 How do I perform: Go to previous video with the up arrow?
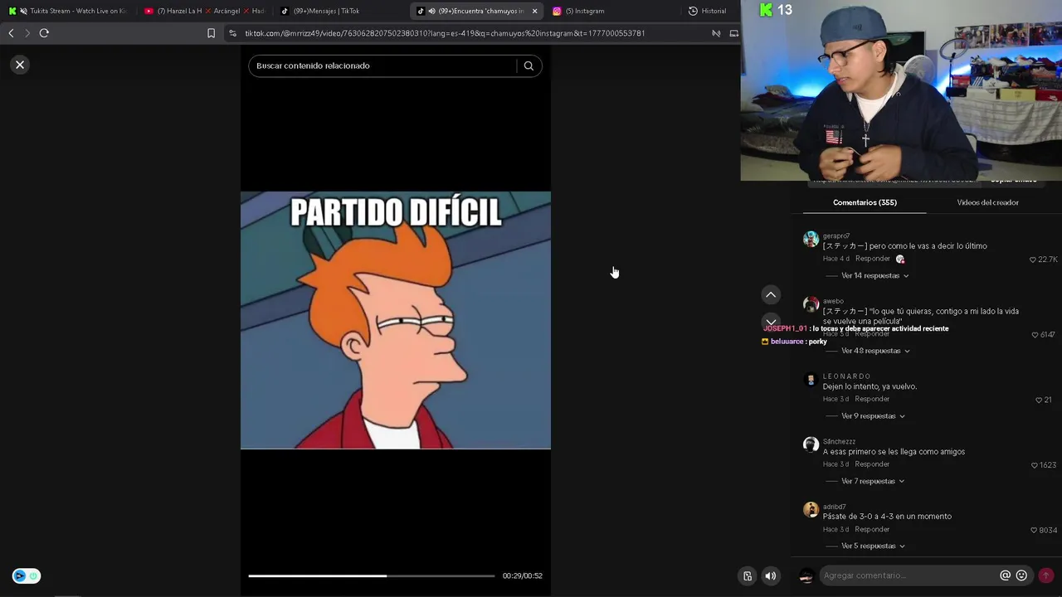(x=771, y=295)
